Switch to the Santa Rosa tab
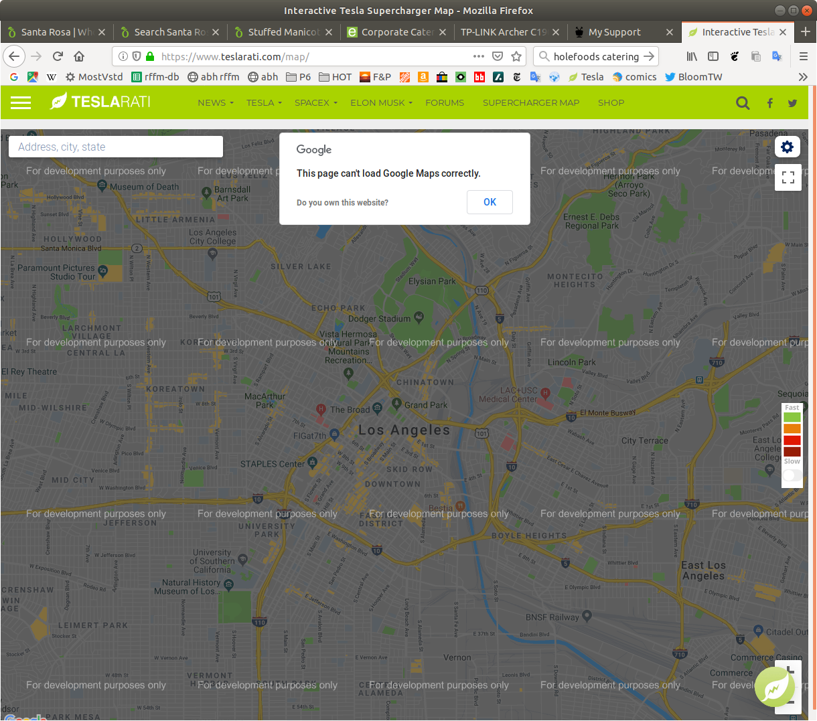Viewport: 817px width, 721px height. click(57, 31)
